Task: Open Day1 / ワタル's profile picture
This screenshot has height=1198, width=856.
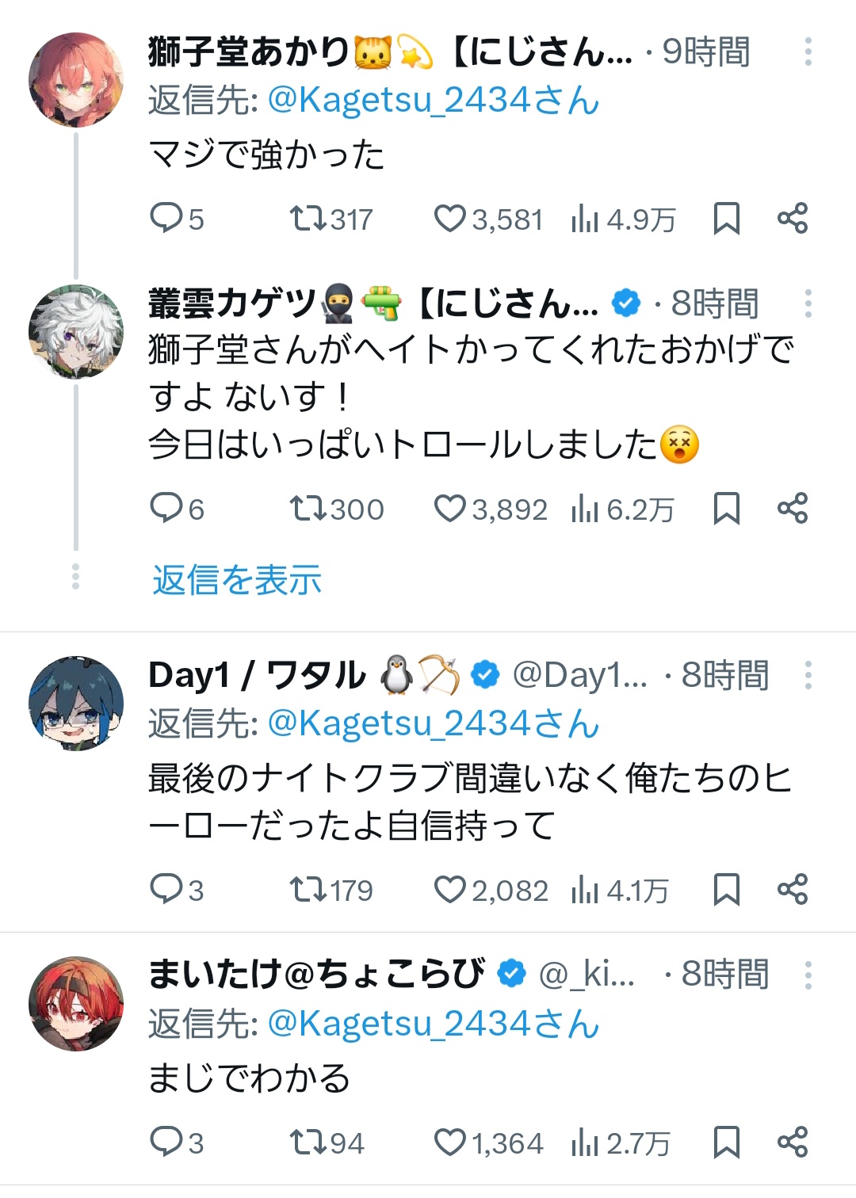Action: pos(76,703)
